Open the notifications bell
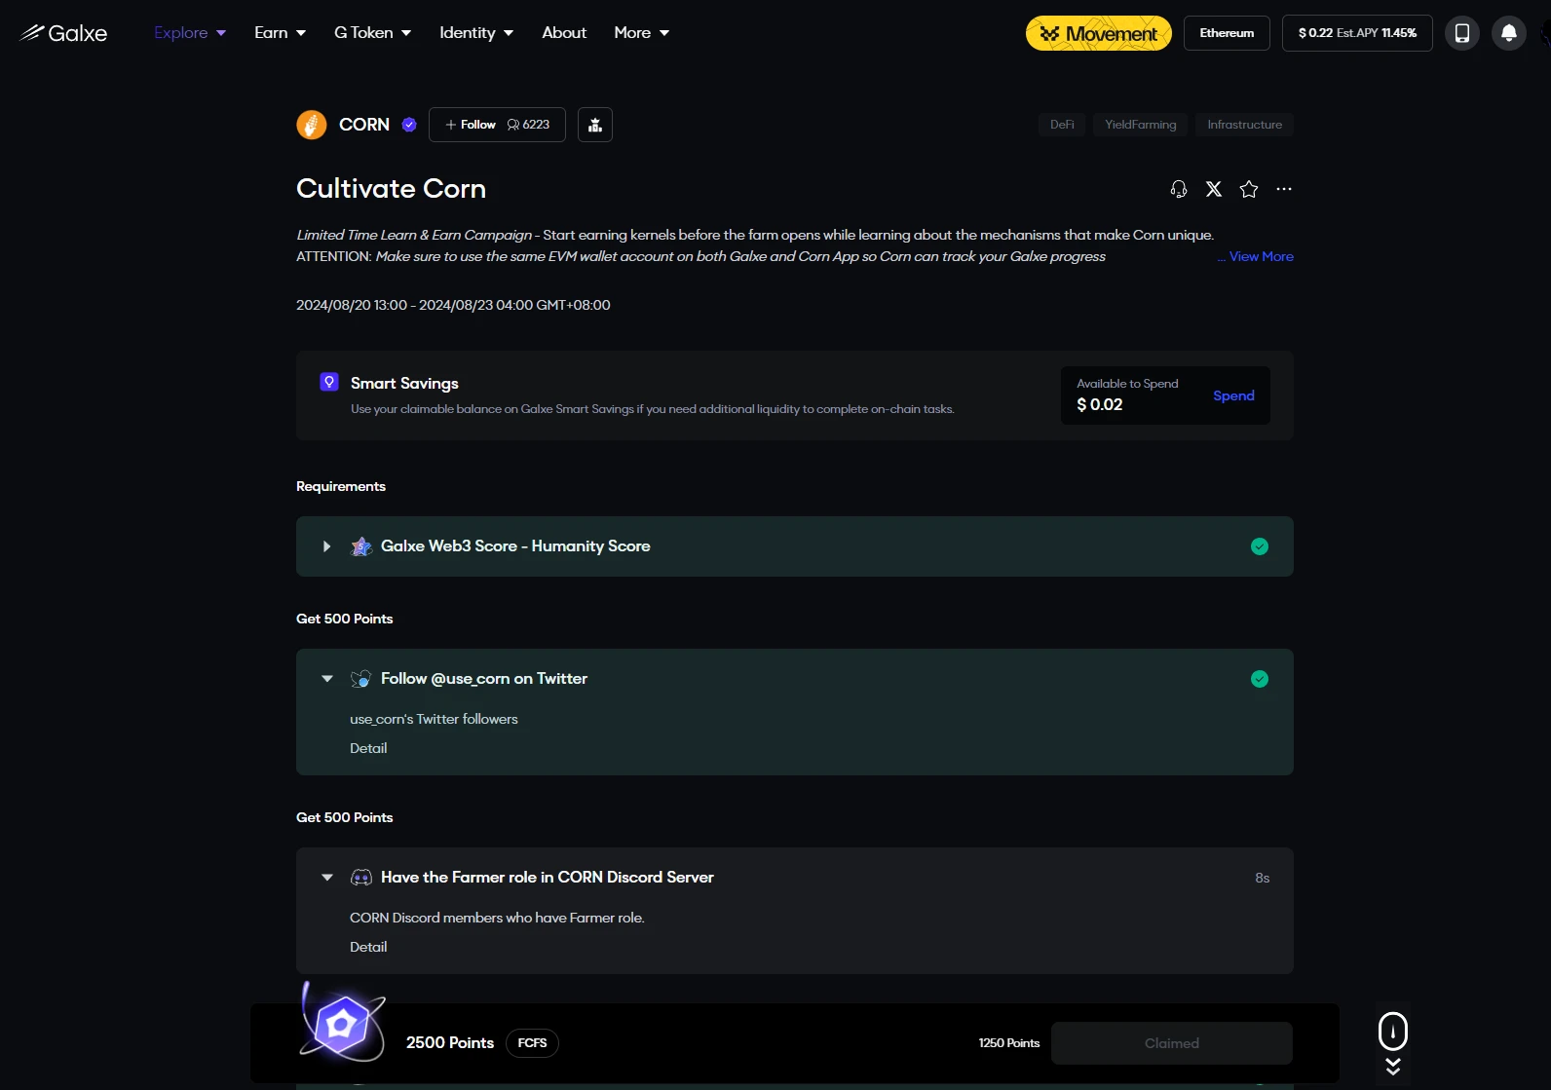This screenshot has height=1090, width=1551. point(1508,33)
